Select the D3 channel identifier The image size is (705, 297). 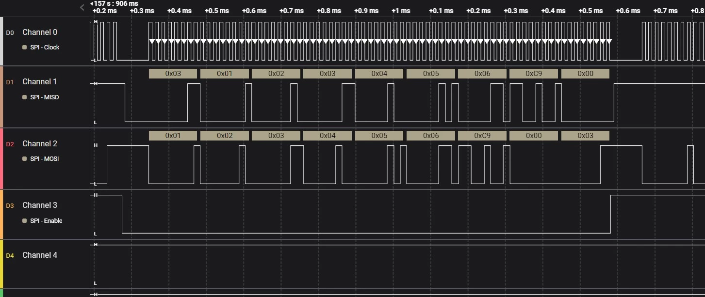(x=10, y=205)
